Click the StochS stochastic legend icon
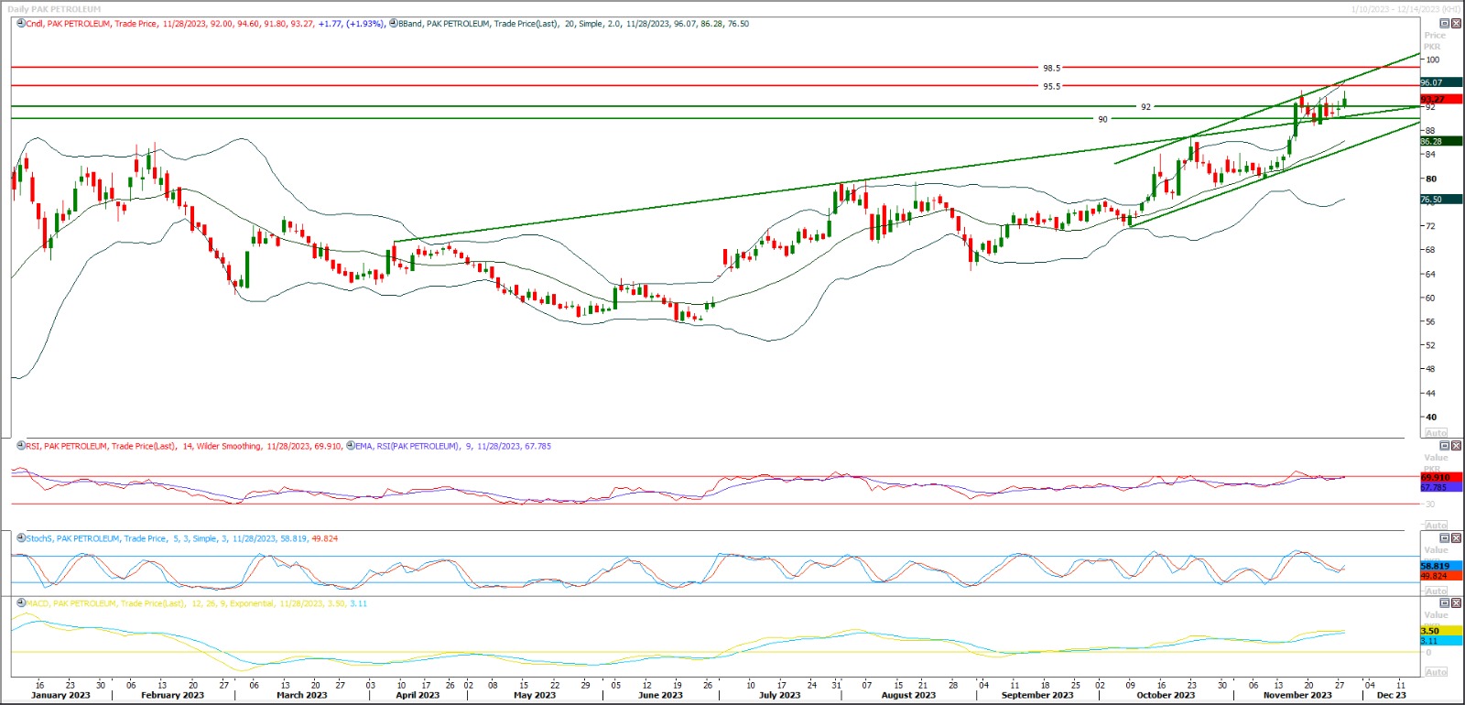The image size is (1465, 705). 21,538
